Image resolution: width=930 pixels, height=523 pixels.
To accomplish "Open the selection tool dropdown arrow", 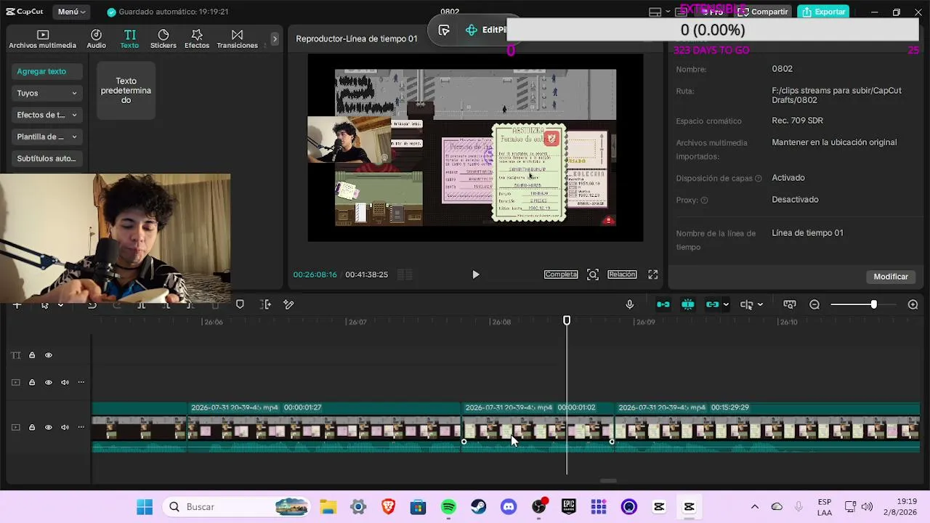I will pos(60,305).
